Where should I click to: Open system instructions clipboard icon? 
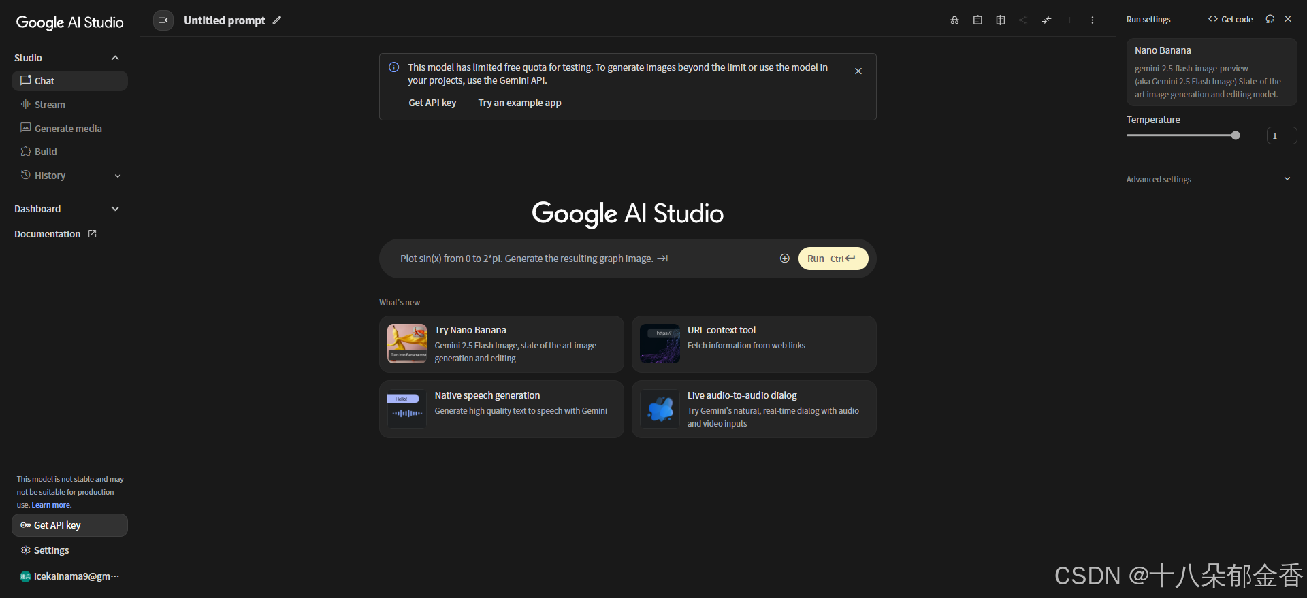click(978, 20)
